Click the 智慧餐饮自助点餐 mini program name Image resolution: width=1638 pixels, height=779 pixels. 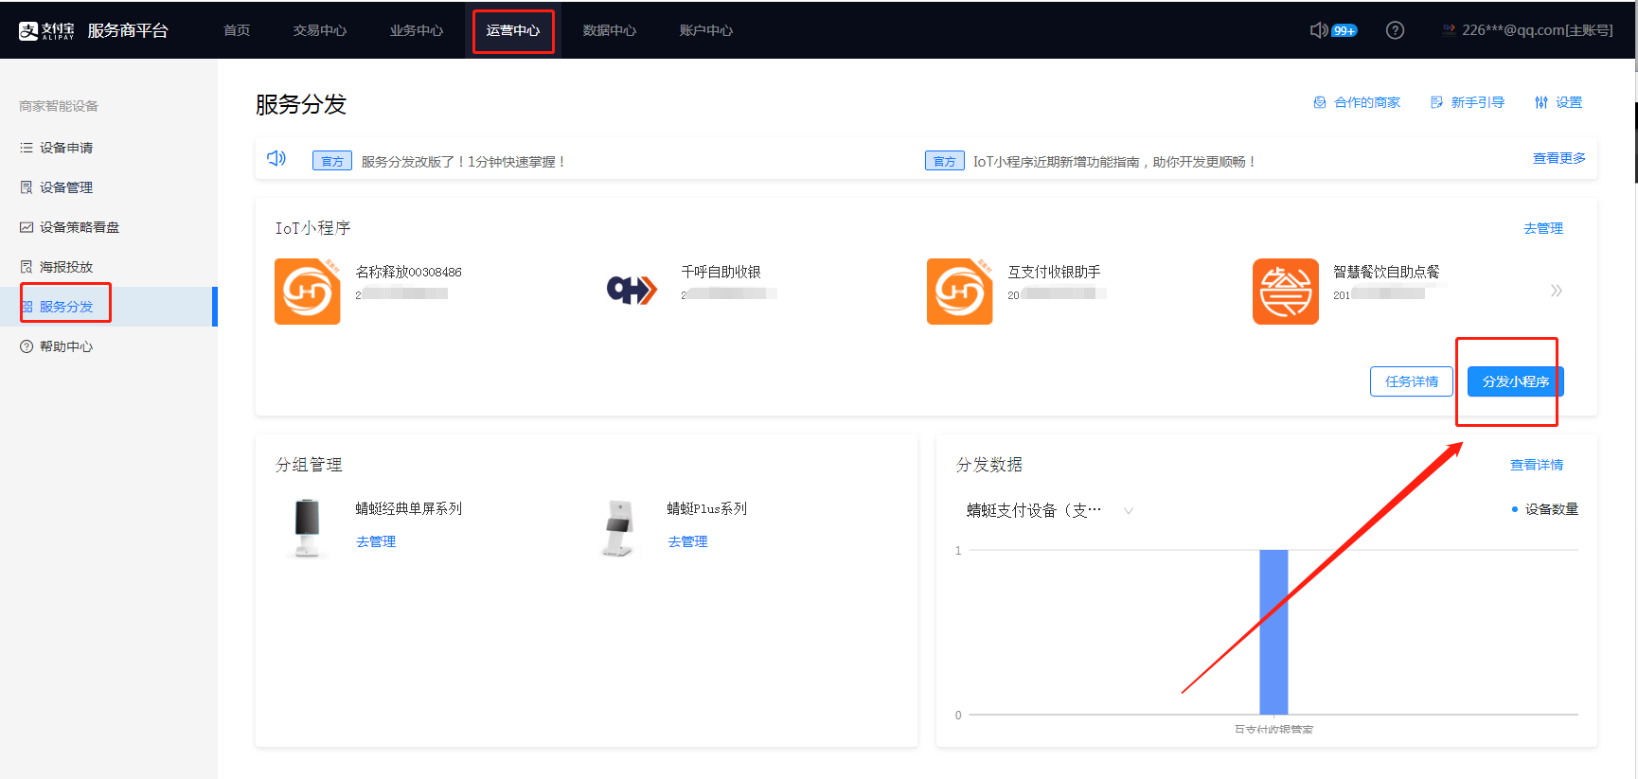(x=1386, y=272)
